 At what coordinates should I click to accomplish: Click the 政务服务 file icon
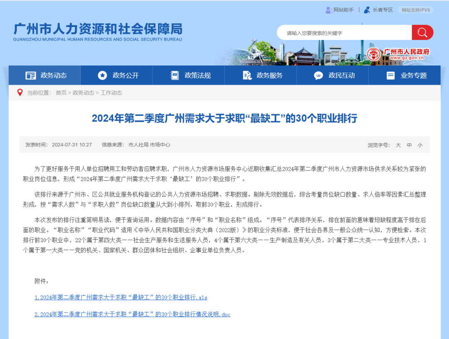pyautogui.click(x=247, y=75)
